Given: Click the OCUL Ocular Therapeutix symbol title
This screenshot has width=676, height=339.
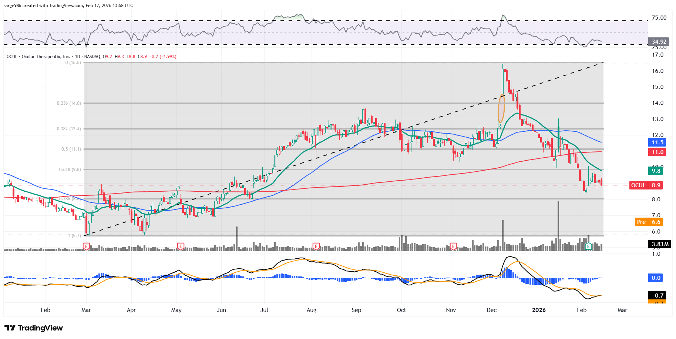Looking at the screenshot, I should [x=38, y=57].
